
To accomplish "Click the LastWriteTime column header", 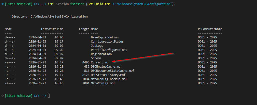I will click(52, 29).
